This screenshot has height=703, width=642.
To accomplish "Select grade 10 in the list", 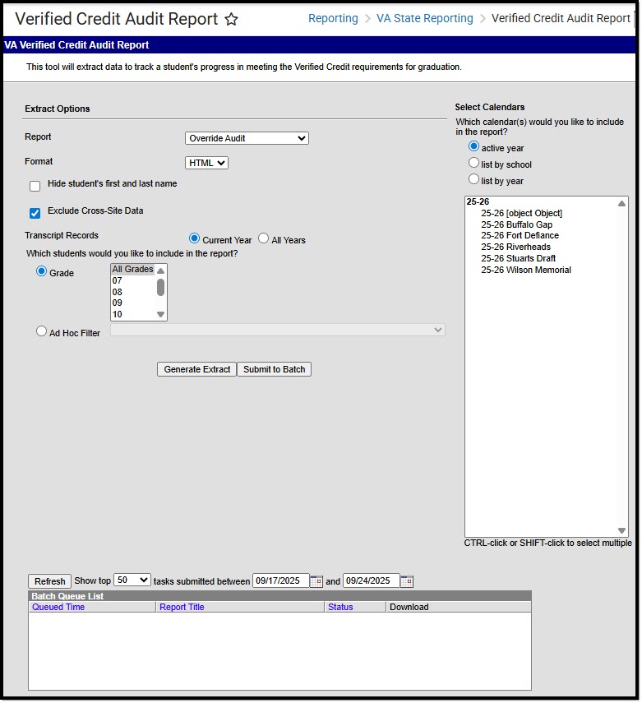I will (132, 314).
